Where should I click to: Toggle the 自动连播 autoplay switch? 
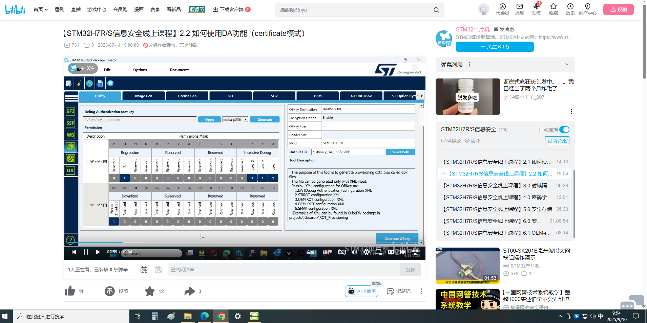(564, 130)
